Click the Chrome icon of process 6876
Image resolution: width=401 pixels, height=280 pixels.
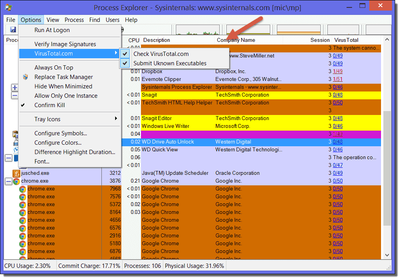(x=23, y=251)
